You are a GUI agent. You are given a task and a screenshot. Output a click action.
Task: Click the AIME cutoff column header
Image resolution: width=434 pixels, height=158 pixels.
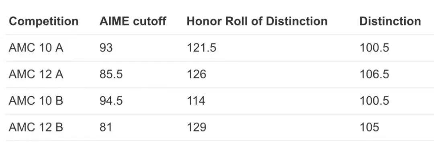point(133,21)
